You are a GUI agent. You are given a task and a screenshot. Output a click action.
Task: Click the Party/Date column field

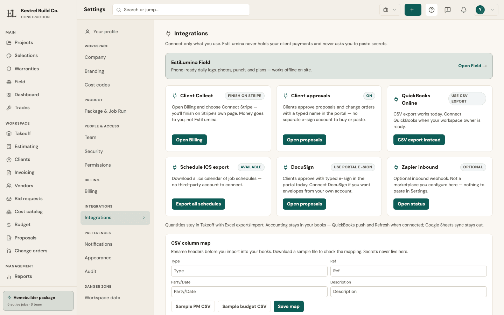click(249, 292)
